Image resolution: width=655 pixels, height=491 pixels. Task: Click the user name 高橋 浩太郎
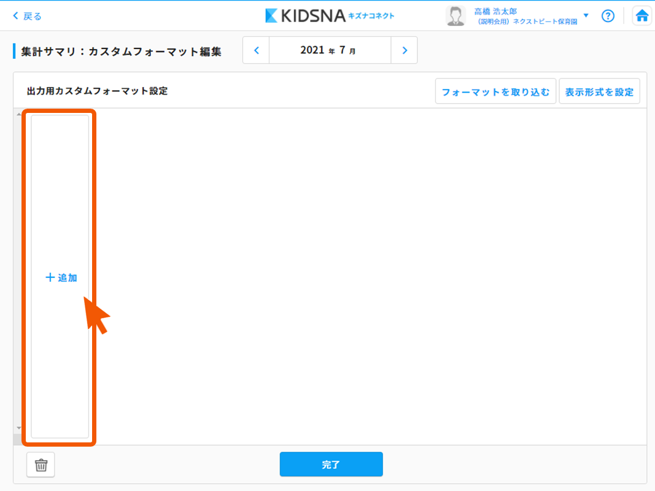pyautogui.click(x=496, y=11)
